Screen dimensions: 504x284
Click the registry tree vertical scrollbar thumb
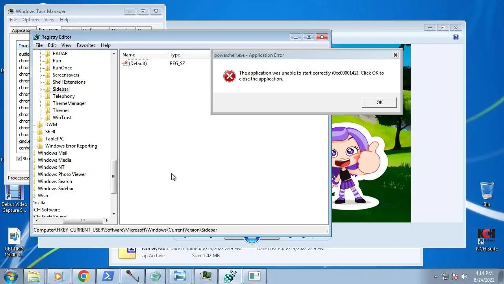[114, 177]
